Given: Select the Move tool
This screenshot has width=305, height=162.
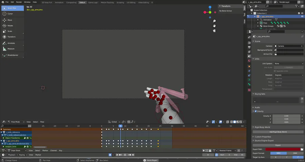Looking at the screenshot, I should (13, 20).
